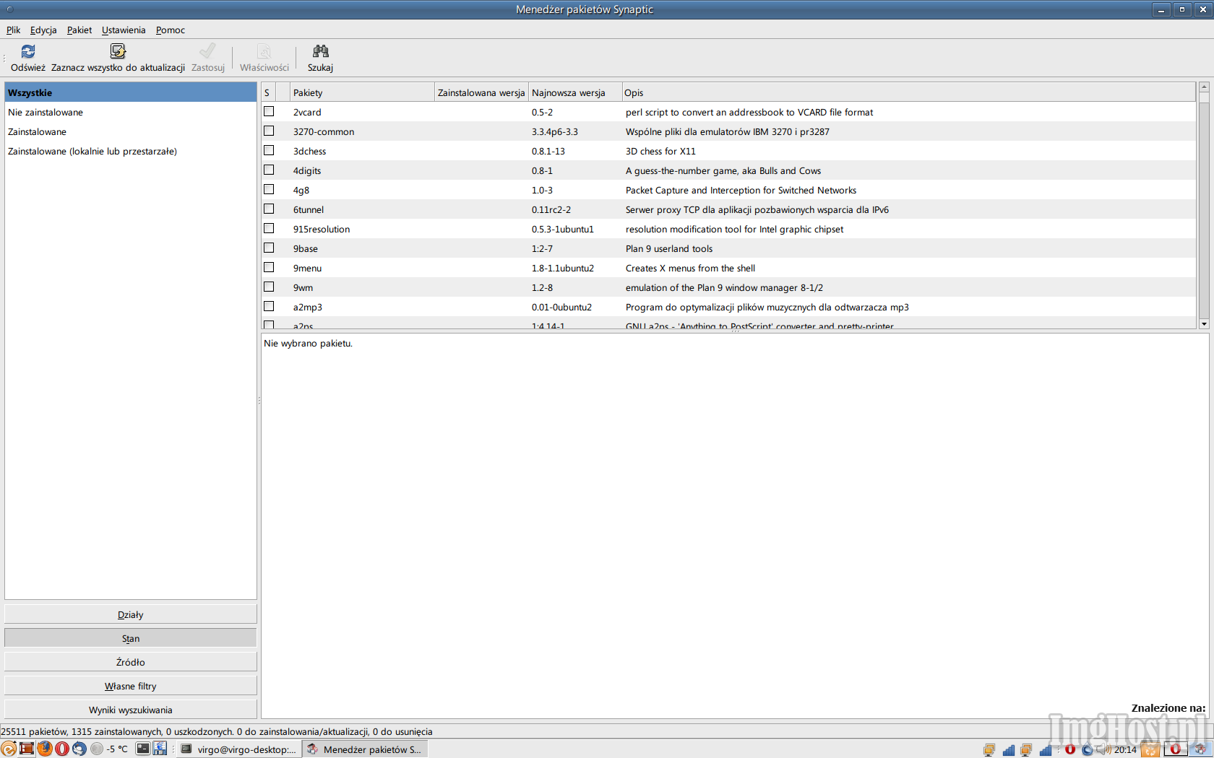This screenshot has width=1214, height=758.
Task: Open the Plik menu
Action: pos(13,30)
